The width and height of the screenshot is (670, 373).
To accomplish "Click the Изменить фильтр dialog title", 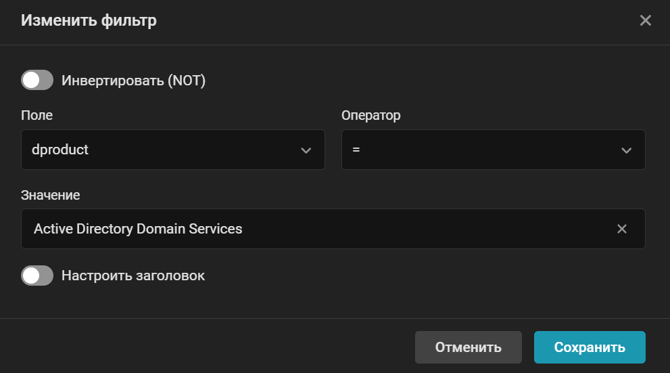I will click(89, 20).
